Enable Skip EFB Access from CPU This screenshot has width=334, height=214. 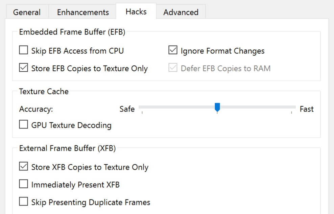pos(23,50)
